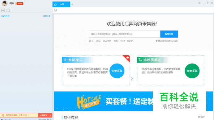The width and height of the screenshot is (214, 120).
Task: Switch to the 主页 tab
Action: 61,4
